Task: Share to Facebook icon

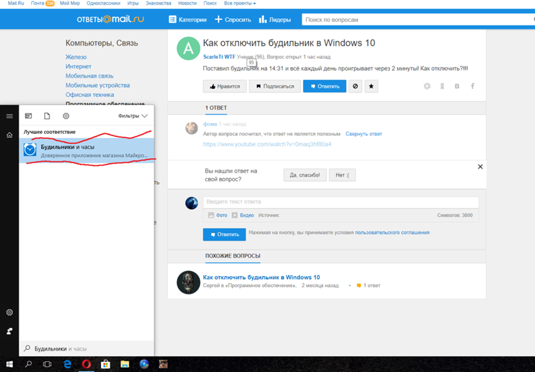Action: pos(473,86)
